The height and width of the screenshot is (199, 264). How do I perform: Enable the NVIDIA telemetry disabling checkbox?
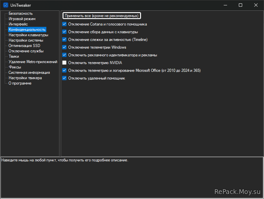point(64,63)
